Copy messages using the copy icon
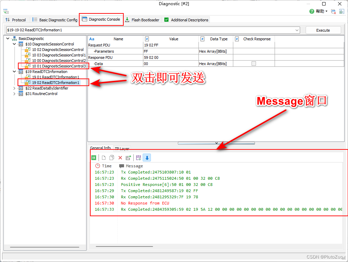 coord(112,158)
